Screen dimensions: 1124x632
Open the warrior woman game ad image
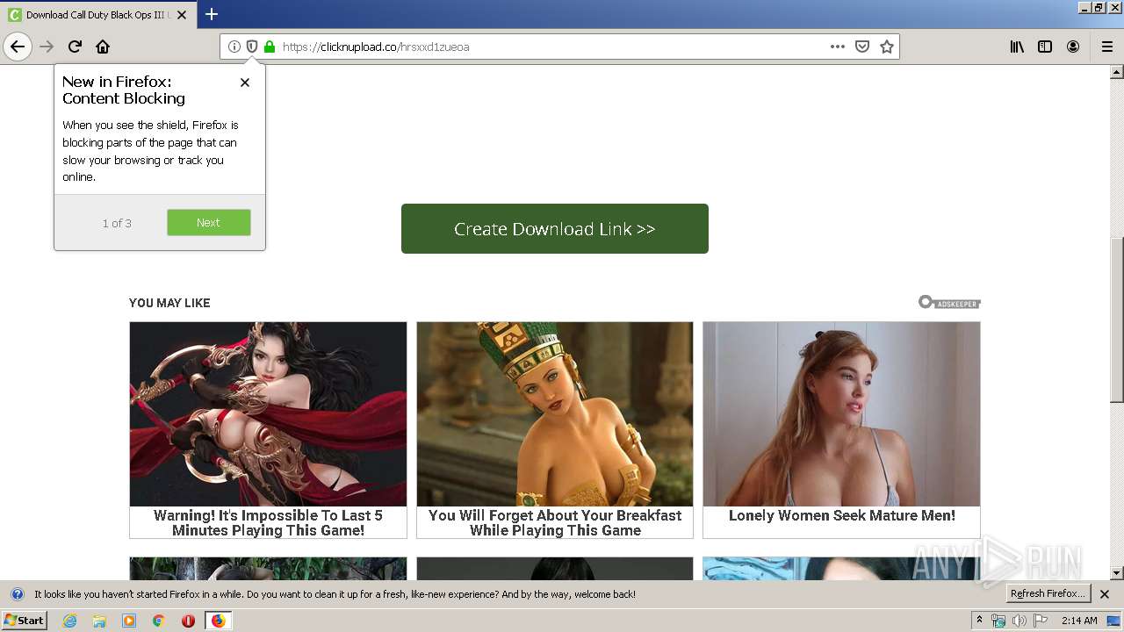pyautogui.click(x=268, y=413)
